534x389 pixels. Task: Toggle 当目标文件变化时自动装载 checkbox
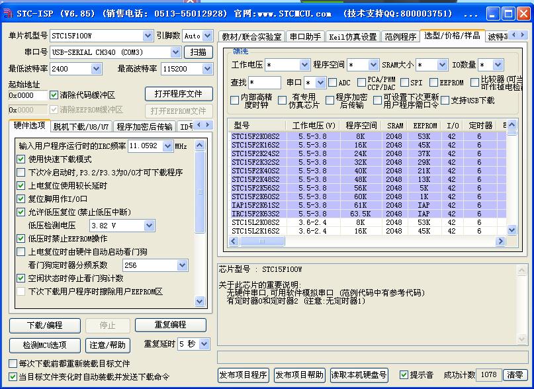pyautogui.click(x=13, y=376)
